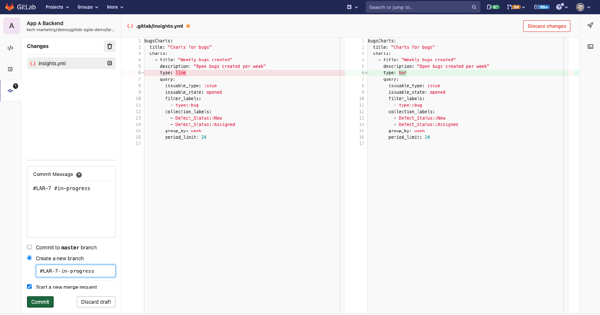This screenshot has width=600, height=315.
Task: Click the GitLab fox logo
Action: 9,7
